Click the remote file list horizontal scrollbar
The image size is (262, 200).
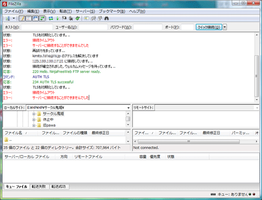click(x=189, y=141)
